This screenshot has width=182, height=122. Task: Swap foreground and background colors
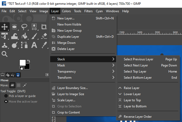pyautogui.click(x=29, y=61)
